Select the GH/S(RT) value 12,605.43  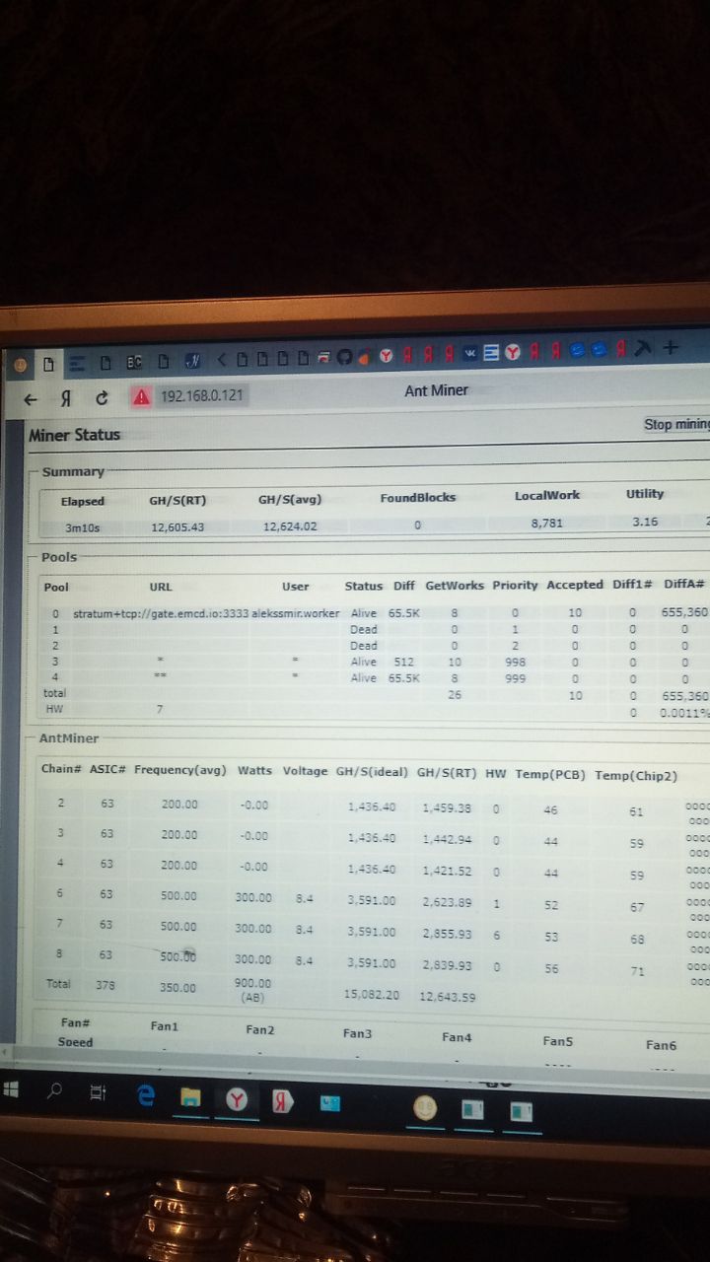pyautogui.click(x=177, y=526)
